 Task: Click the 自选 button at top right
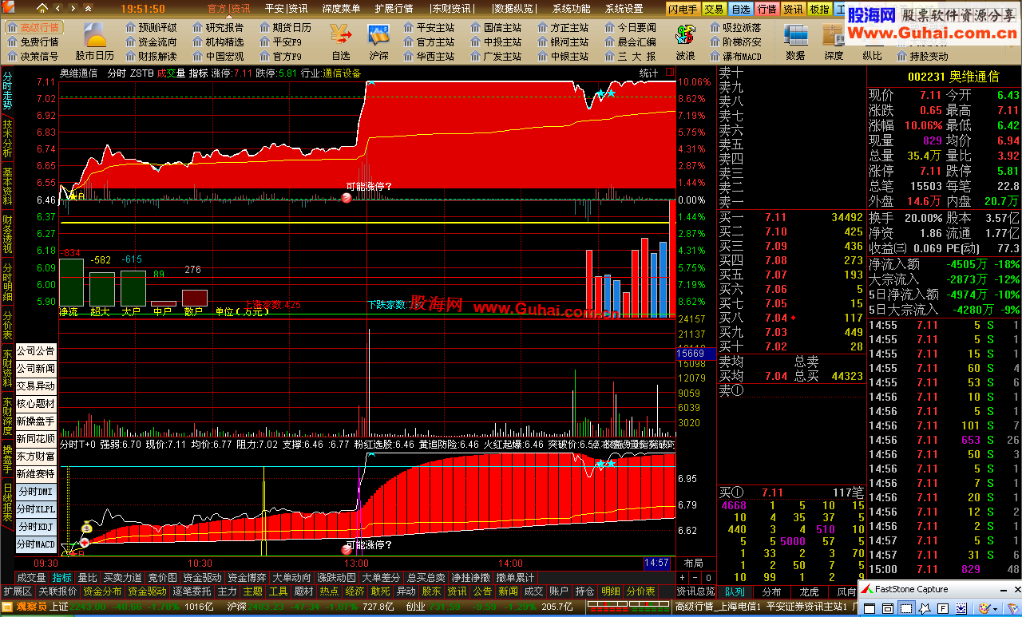click(x=741, y=9)
